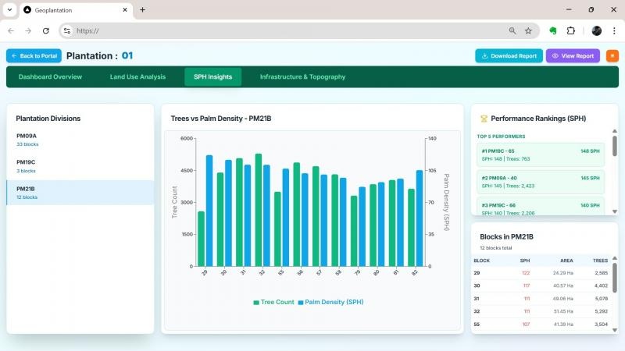The height and width of the screenshot is (351, 625).
Task: Open the browser profile avatar
Action: coord(597,30)
